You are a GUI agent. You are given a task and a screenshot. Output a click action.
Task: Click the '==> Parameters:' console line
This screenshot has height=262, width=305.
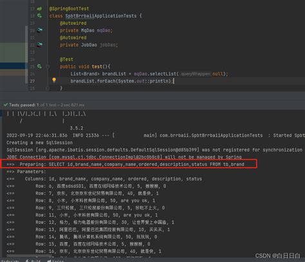(x=26, y=171)
